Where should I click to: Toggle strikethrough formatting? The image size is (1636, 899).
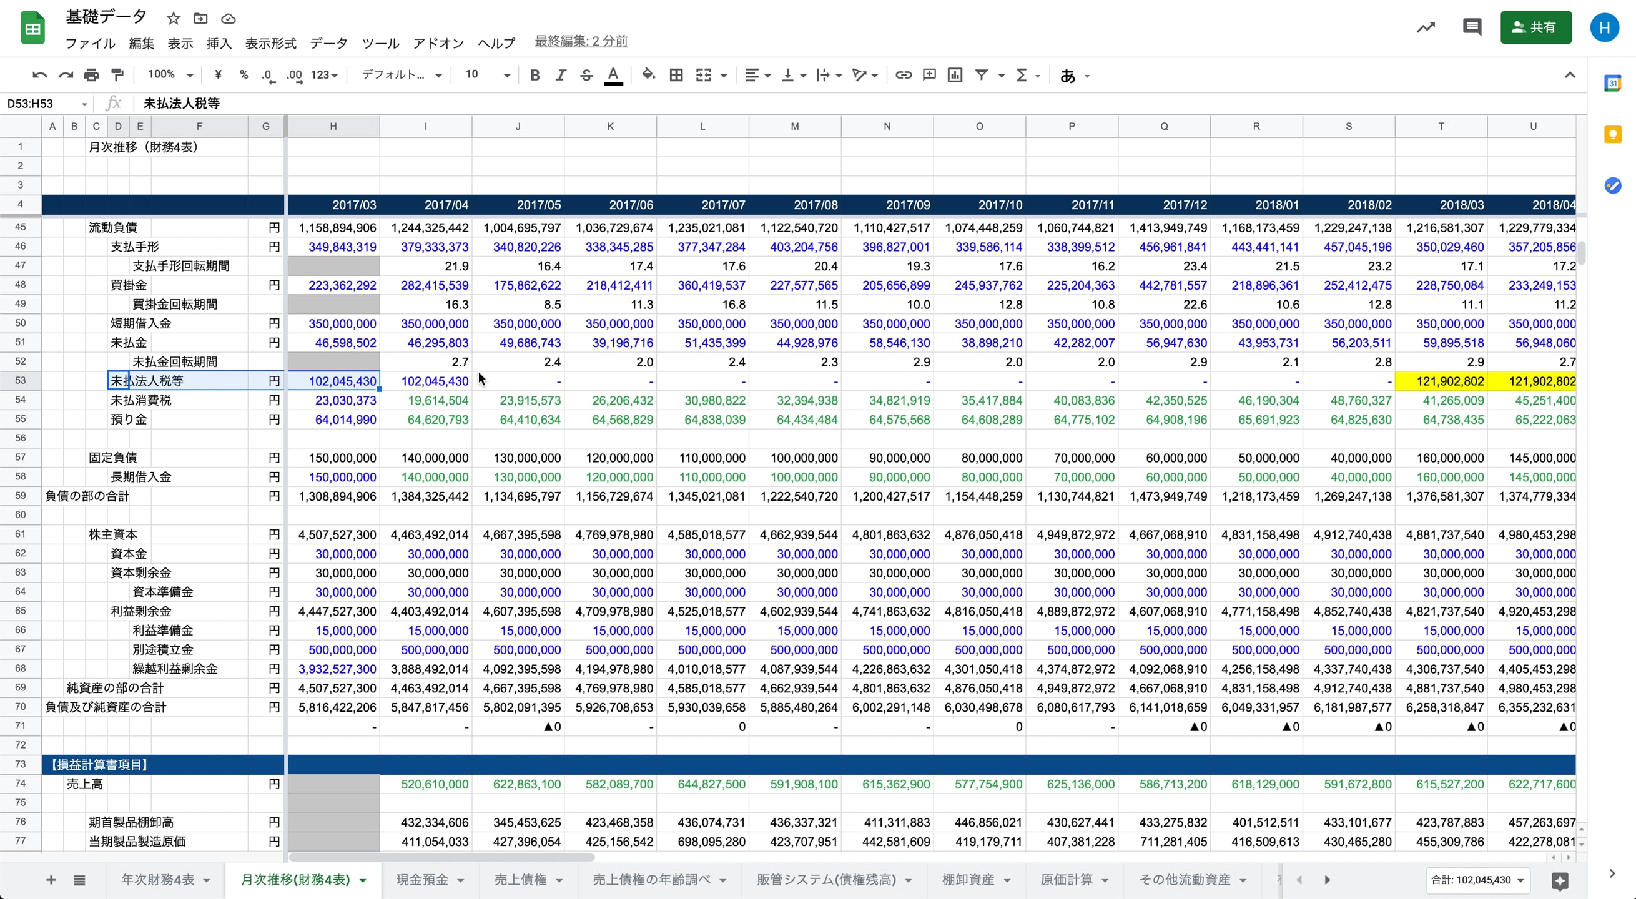click(x=586, y=75)
